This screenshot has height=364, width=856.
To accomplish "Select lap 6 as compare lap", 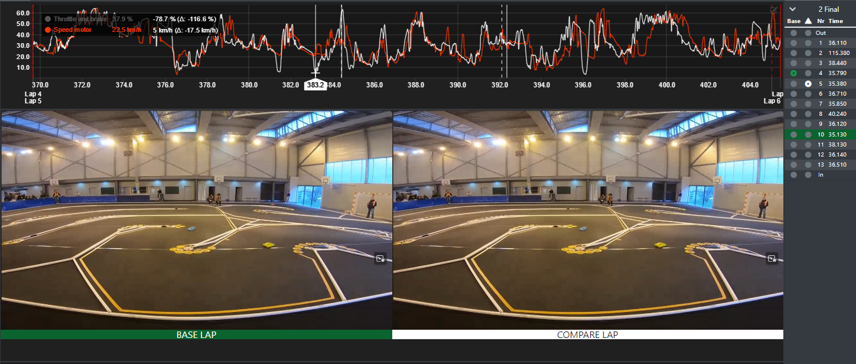I will 808,94.
